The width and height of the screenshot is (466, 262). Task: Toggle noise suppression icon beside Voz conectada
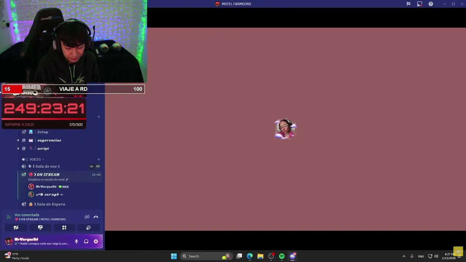click(x=87, y=217)
